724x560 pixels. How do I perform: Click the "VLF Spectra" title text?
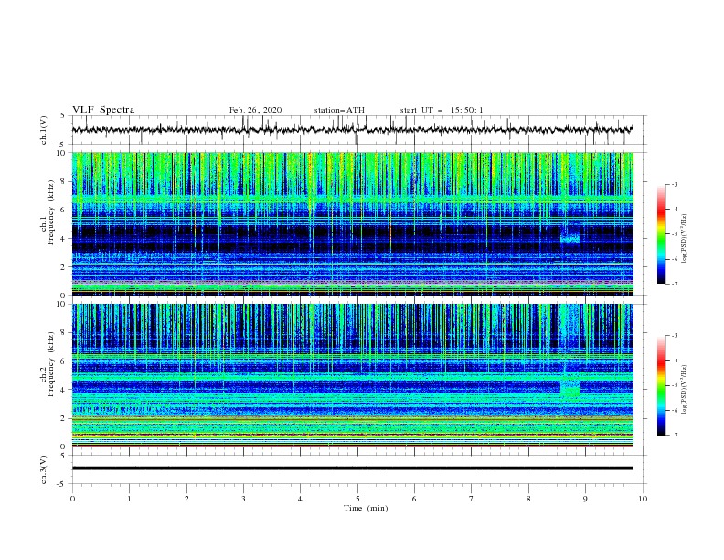pyautogui.click(x=103, y=110)
